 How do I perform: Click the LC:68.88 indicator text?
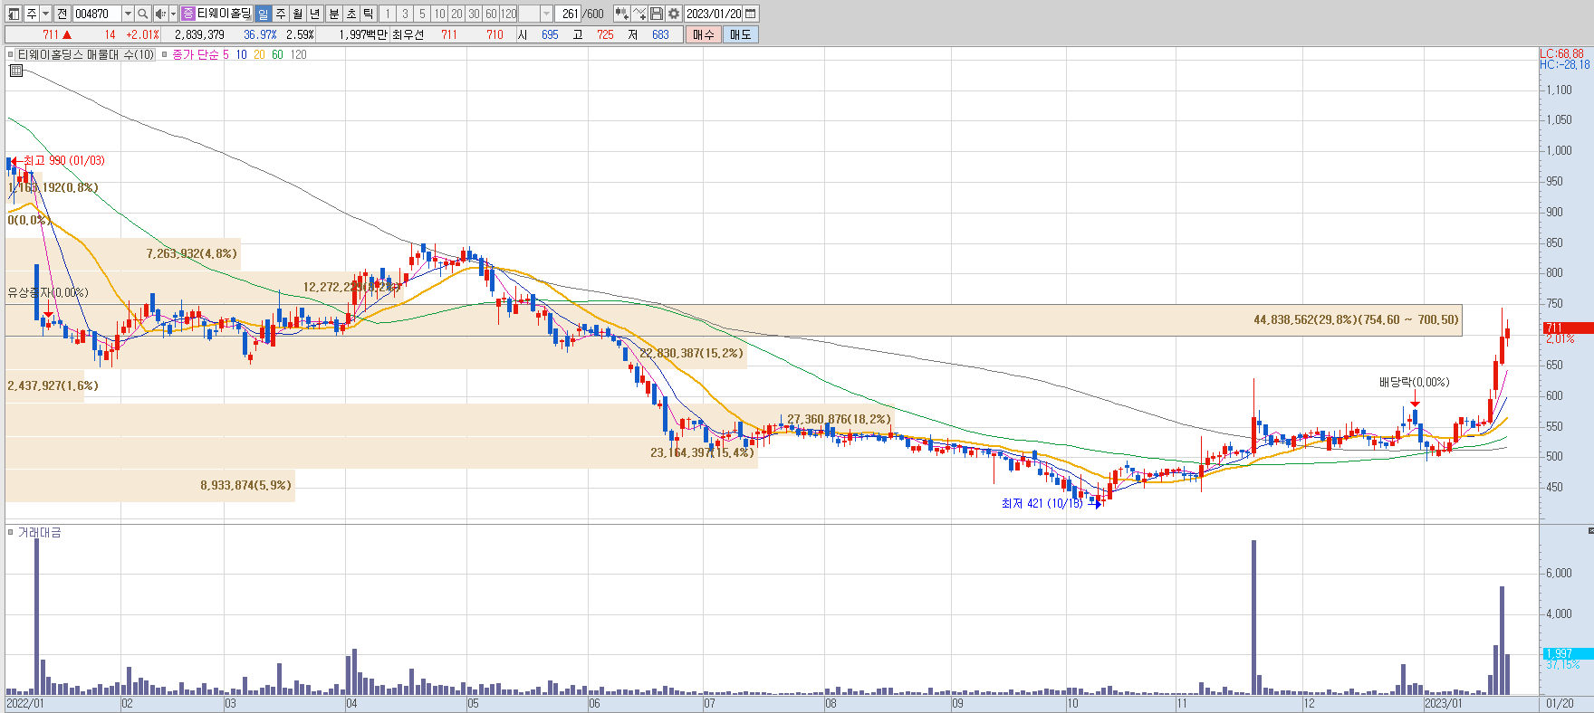pos(1562,53)
